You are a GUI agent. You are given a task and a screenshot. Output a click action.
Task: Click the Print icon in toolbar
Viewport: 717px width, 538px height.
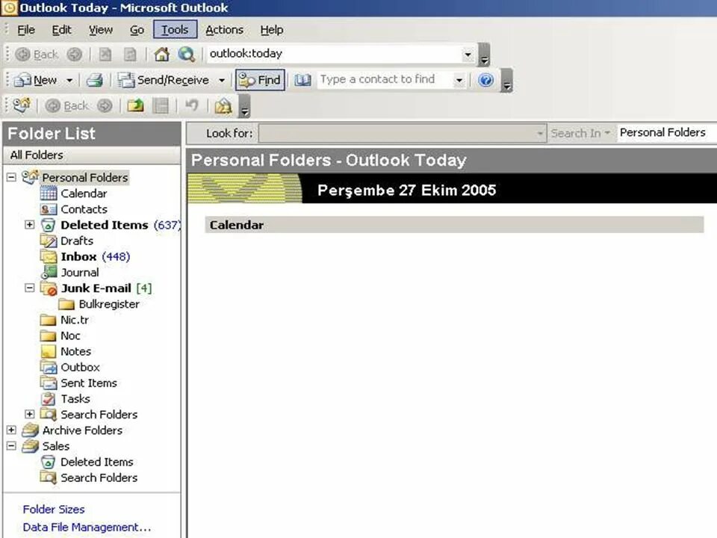[95, 81]
